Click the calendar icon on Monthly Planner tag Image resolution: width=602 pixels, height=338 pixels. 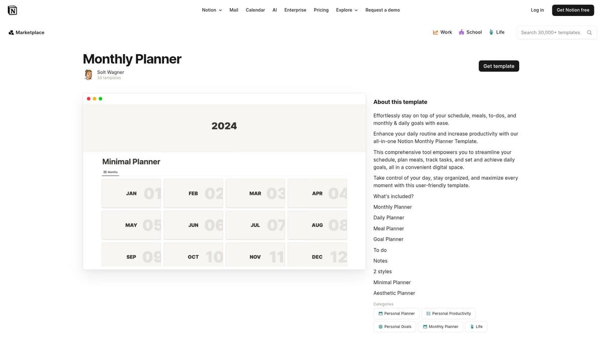425,326
